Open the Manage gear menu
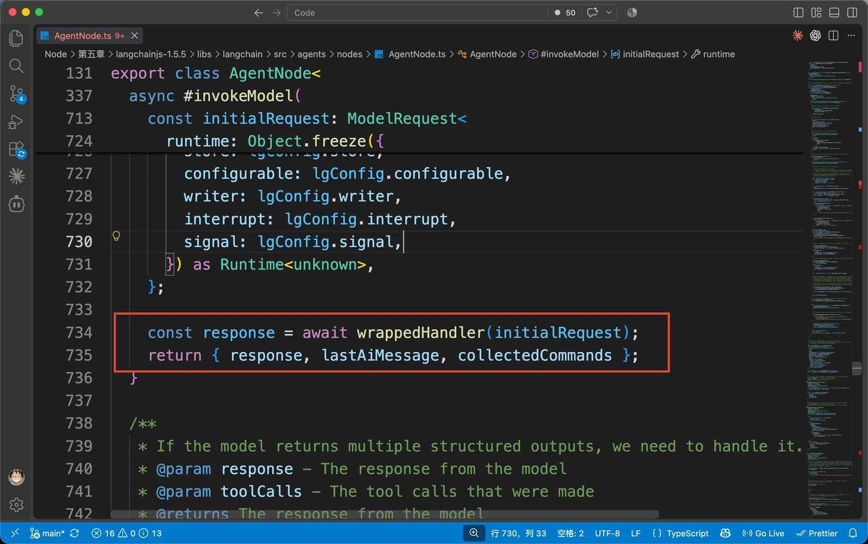 (17, 505)
